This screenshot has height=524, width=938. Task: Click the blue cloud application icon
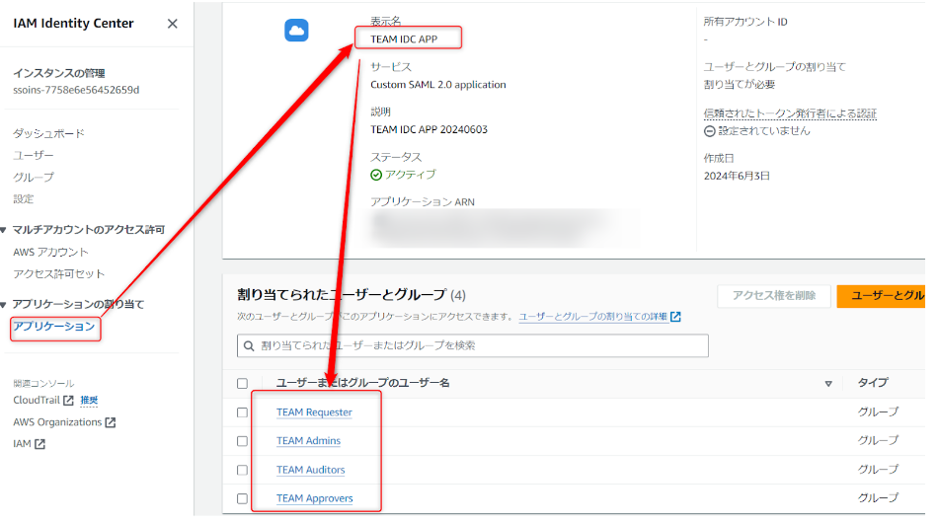296,30
